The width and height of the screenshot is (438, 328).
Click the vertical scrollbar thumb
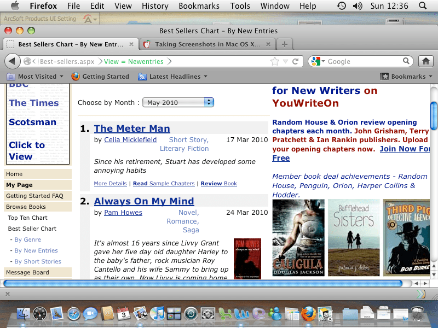tap(434, 116)
